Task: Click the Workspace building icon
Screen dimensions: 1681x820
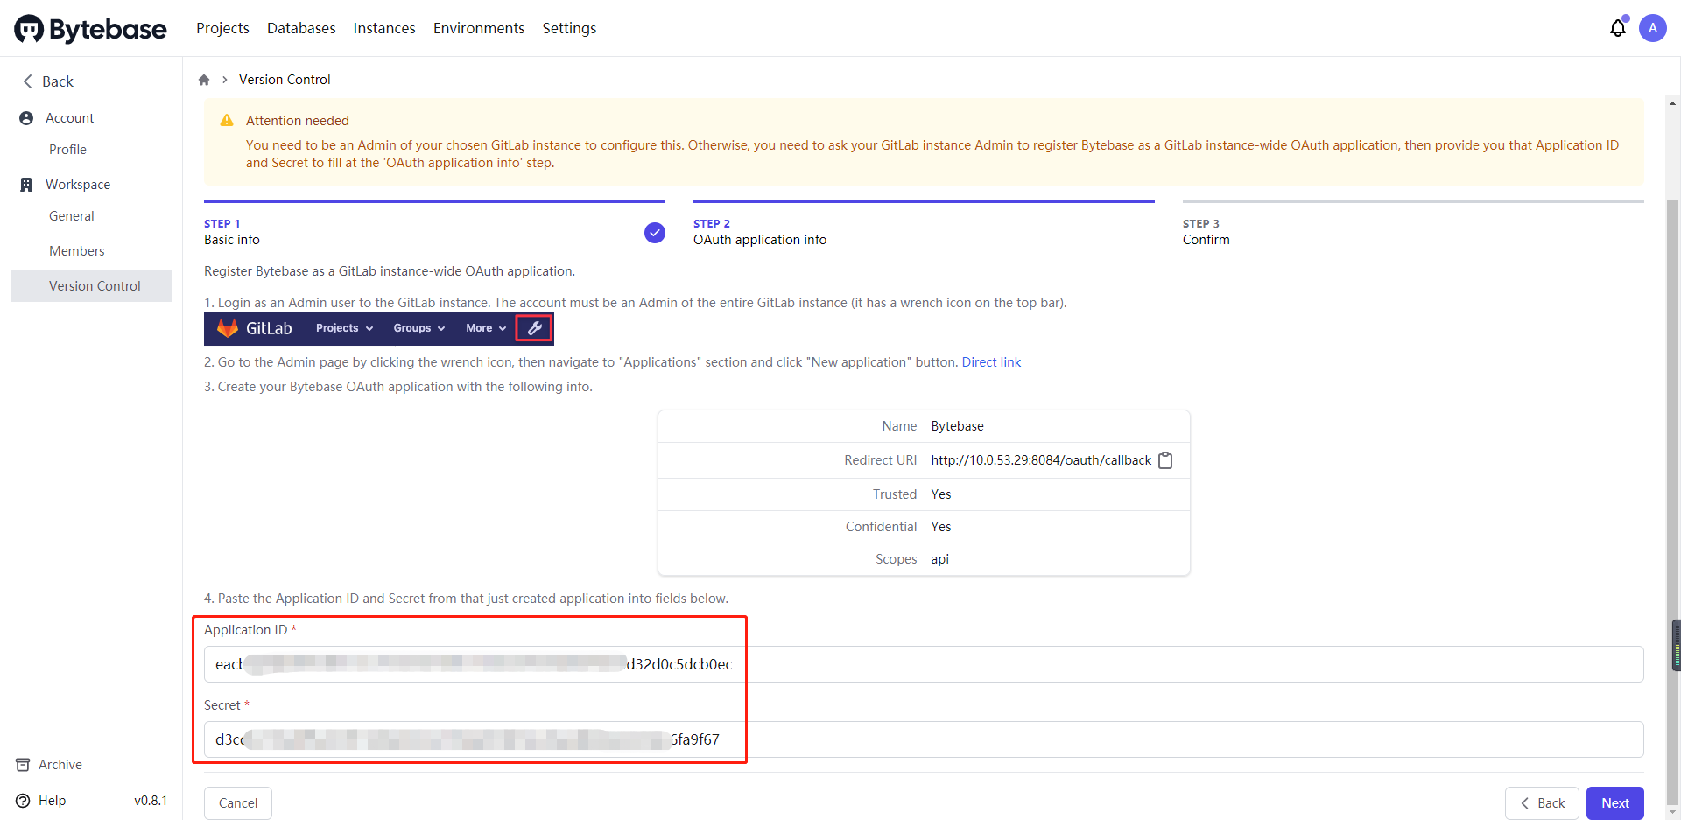Action: (x=26, y=185)
